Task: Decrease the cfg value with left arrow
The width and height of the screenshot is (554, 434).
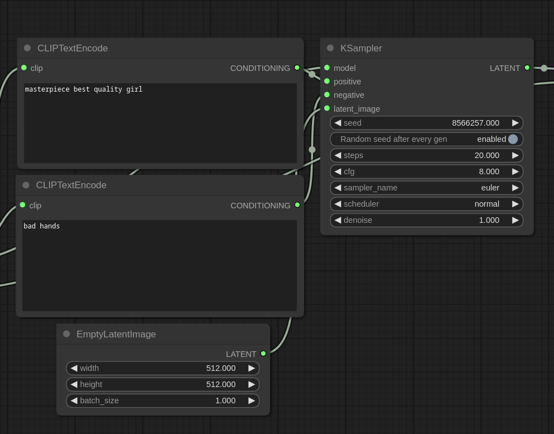Action: point(338,171)
